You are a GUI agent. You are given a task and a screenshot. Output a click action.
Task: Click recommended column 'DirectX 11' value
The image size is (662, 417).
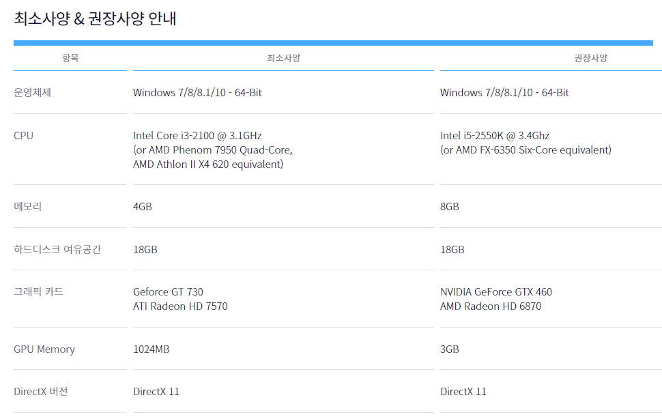pos(463,391)
